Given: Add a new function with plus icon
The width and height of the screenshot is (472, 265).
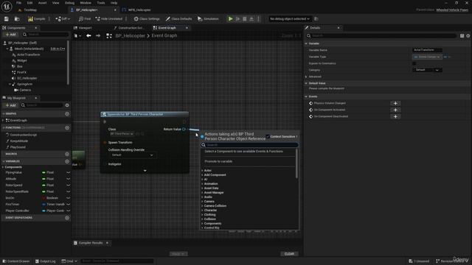Looking at the screenshot, I should 67,127.
